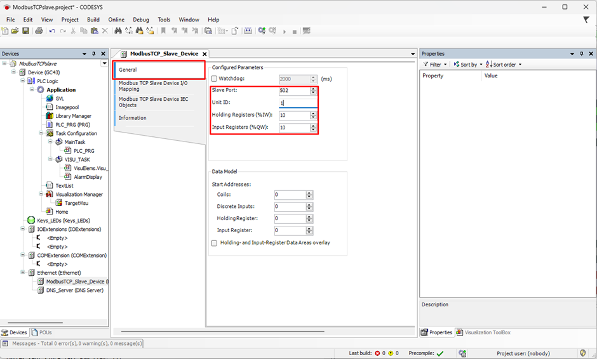597x359 pixels.
Task: Click the Stop square icon
Action: click(x=294, y=32)
